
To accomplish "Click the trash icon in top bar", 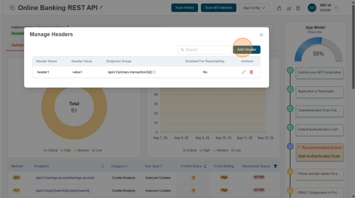I will coord(298,8).
